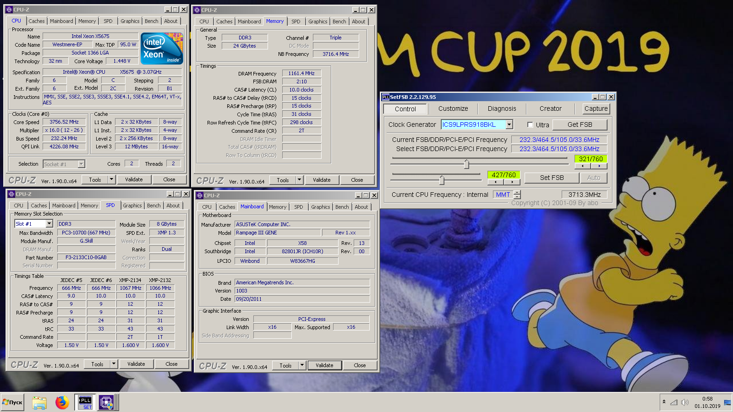This screenshot has width=733, height=412.
Task: Click the green 321/760 value box
Action: coord(591,159)
